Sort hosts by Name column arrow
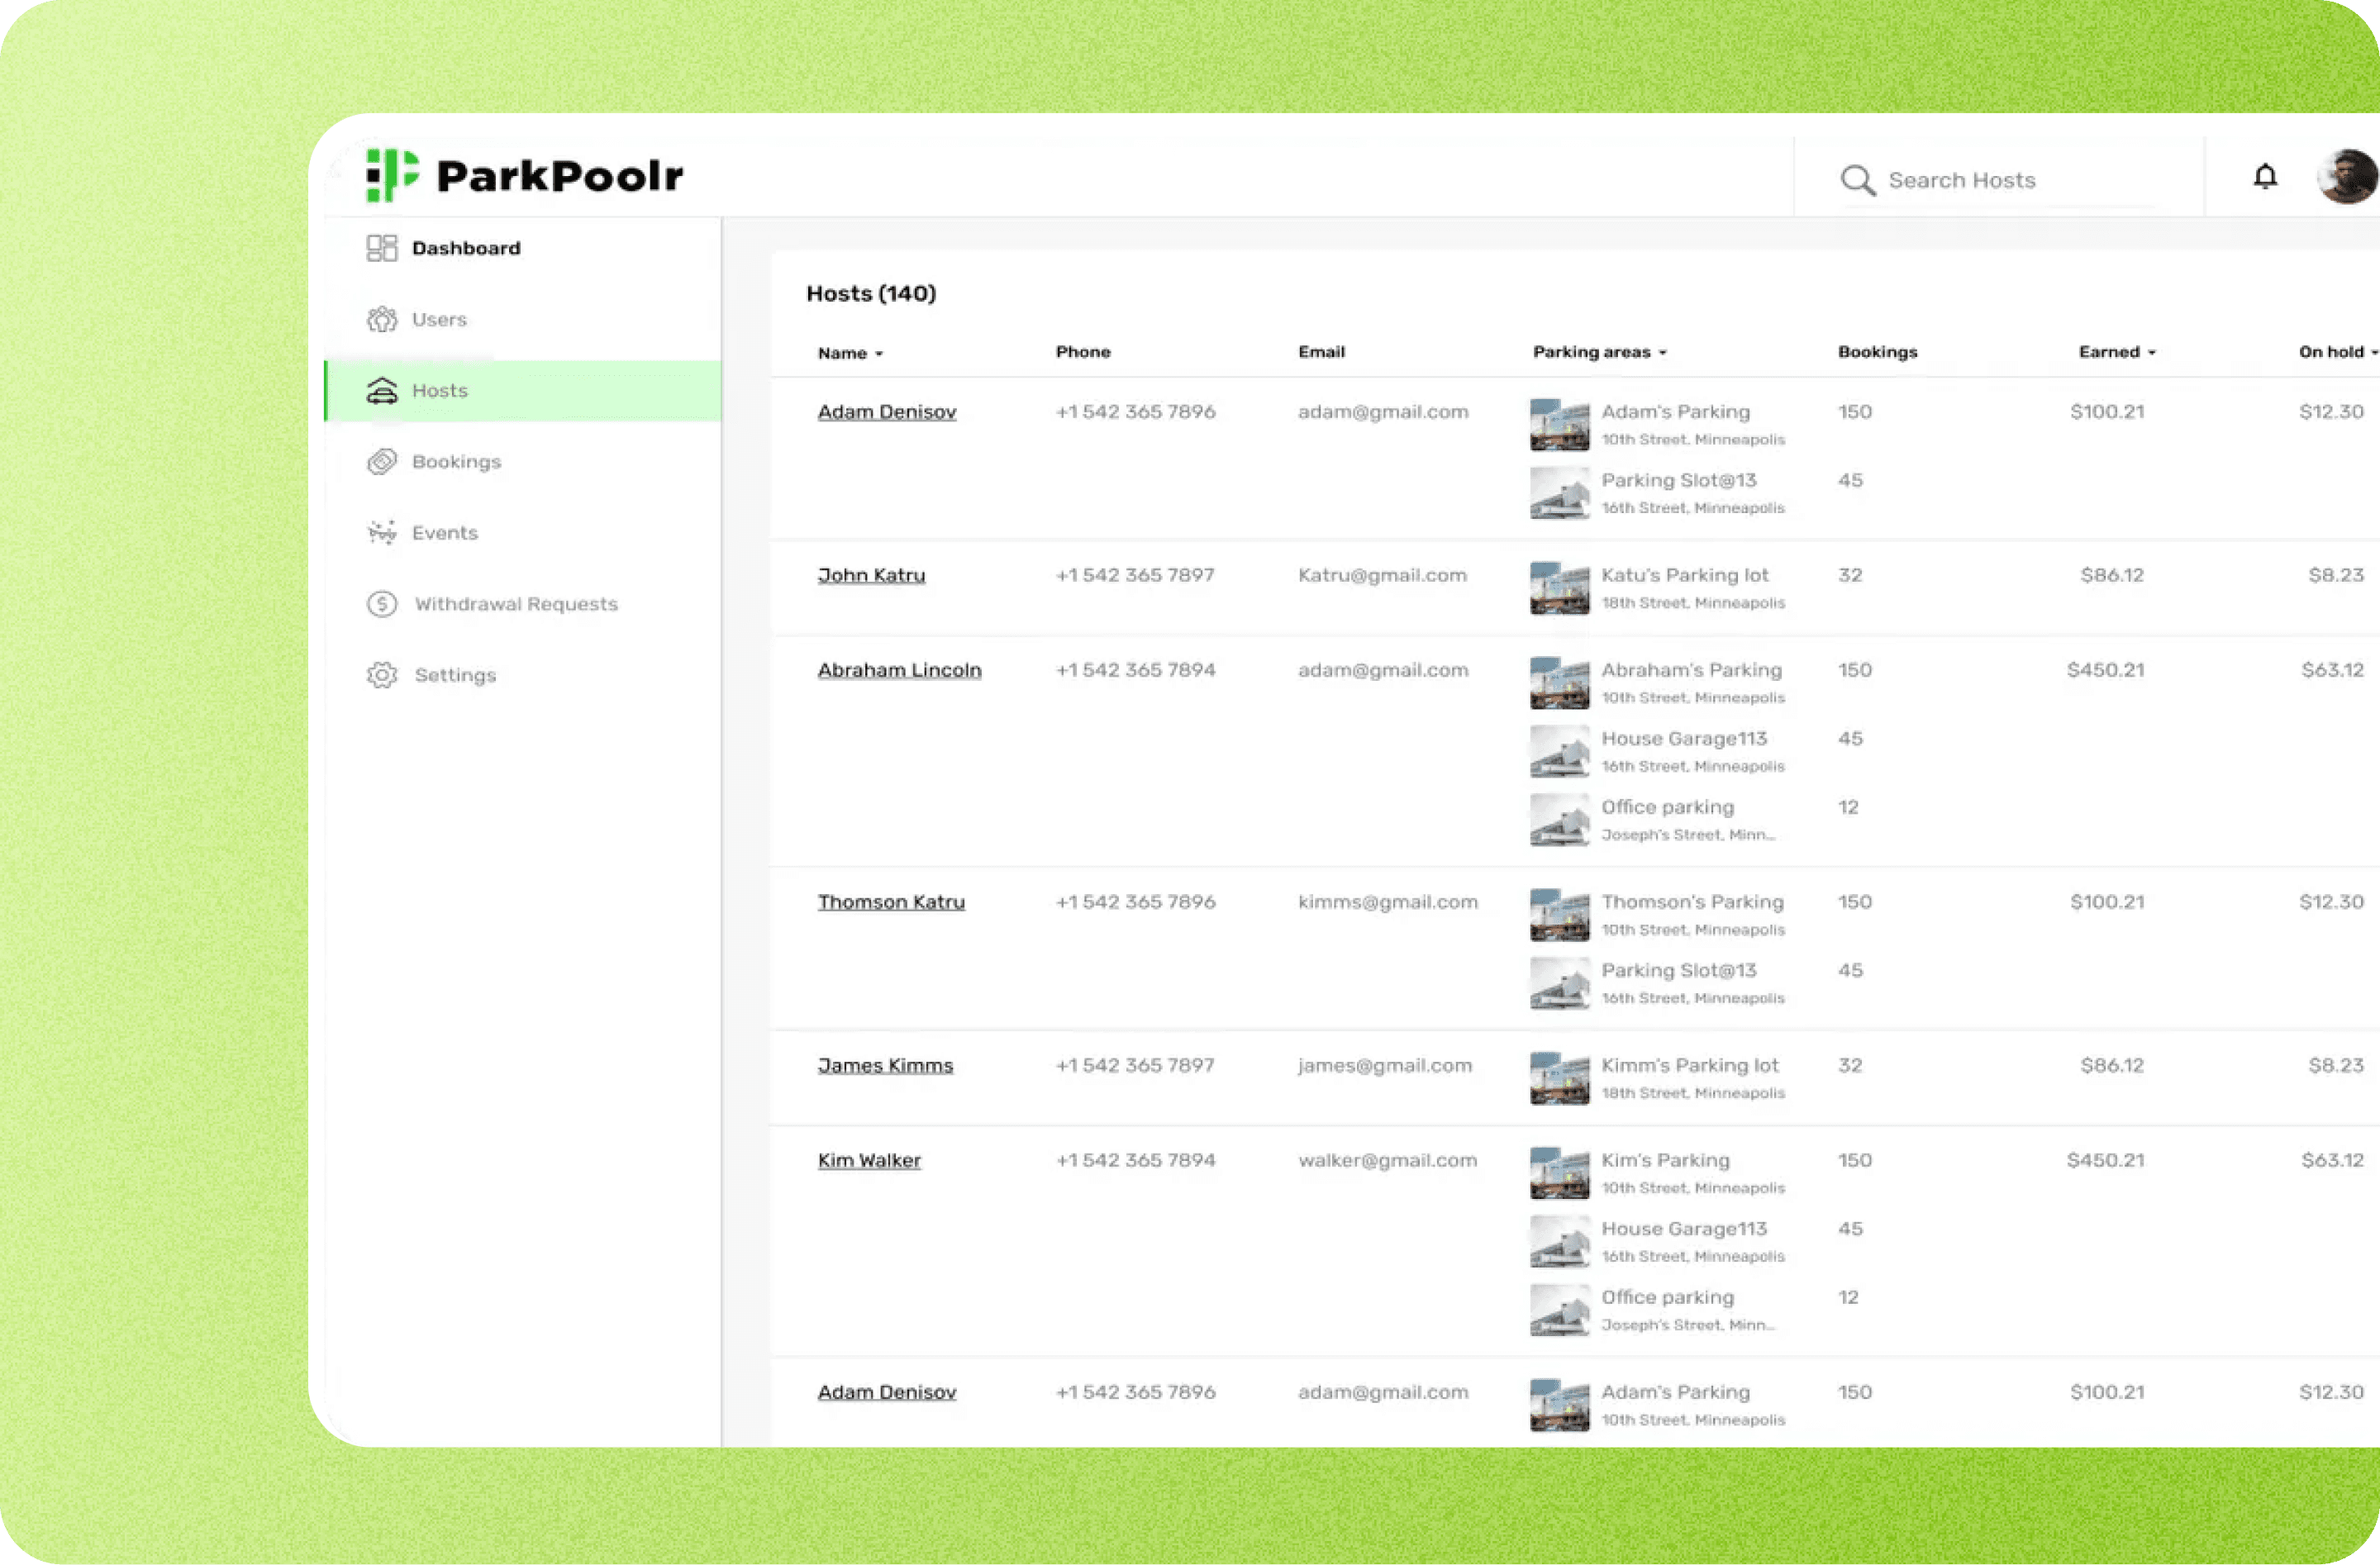This screenshot has width=2380, height=1565. coord(879,354)
